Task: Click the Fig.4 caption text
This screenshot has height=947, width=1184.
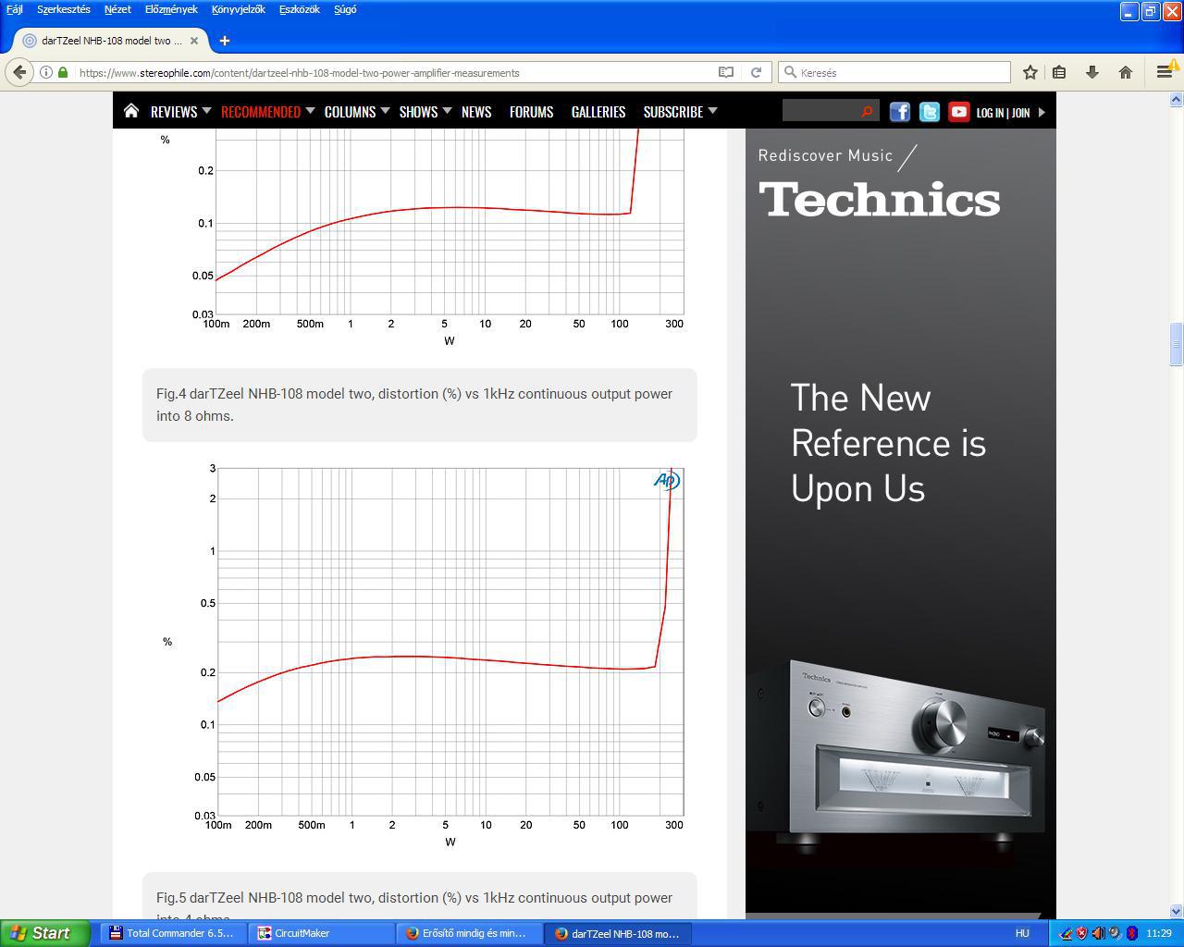Action: pyautogui.click(x=414, y=404)
